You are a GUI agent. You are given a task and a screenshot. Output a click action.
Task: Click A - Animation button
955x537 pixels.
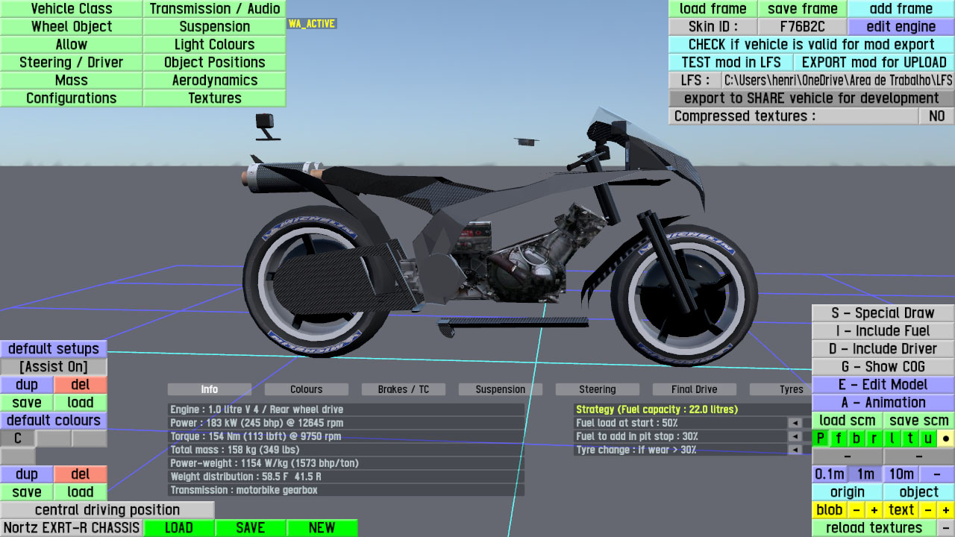point(883,403)
